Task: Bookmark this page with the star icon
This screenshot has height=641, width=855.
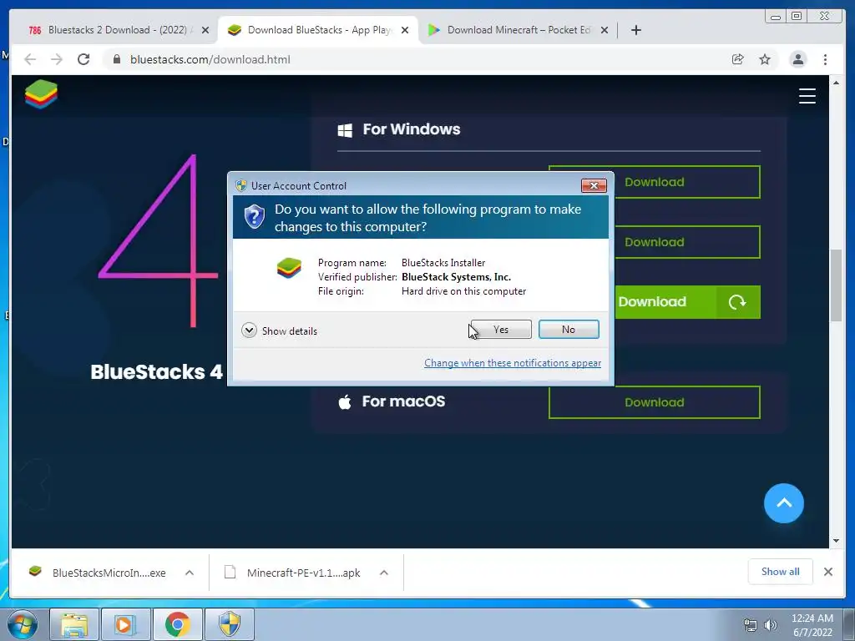Action: 765,59
